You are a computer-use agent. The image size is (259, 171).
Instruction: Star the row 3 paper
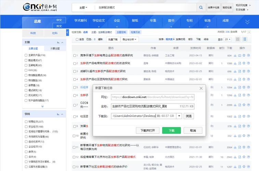click(244, 71)
